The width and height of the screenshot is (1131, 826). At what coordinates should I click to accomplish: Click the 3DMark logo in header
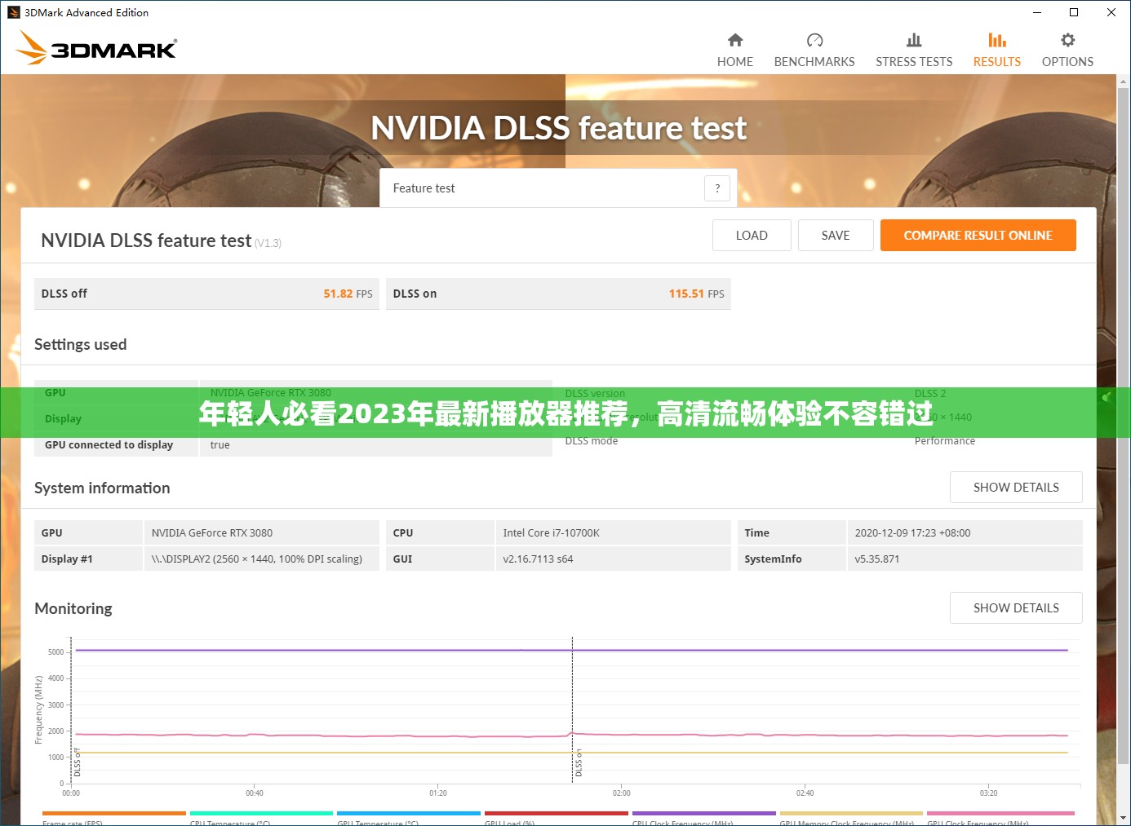tap(96, 48)
